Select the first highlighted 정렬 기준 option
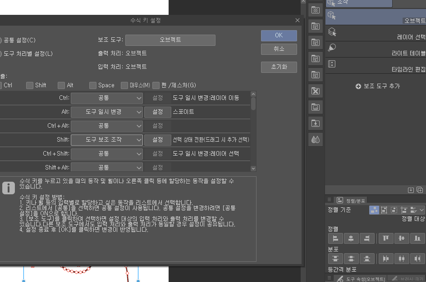Image resolution: width=426 pixels, height=282 pixels. click(x=374, y=210)
